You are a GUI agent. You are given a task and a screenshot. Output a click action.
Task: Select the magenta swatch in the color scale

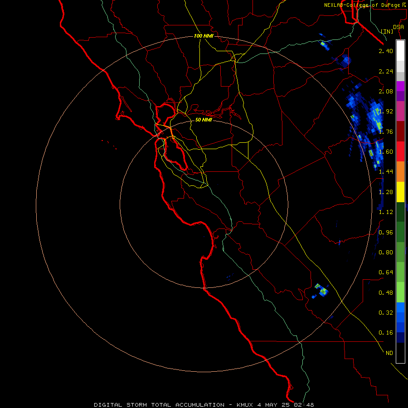(400, 86)
